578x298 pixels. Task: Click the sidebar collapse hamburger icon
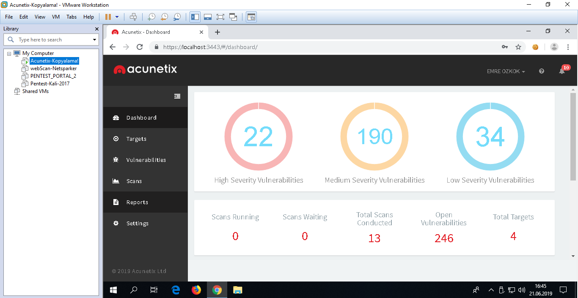[177, 96]
